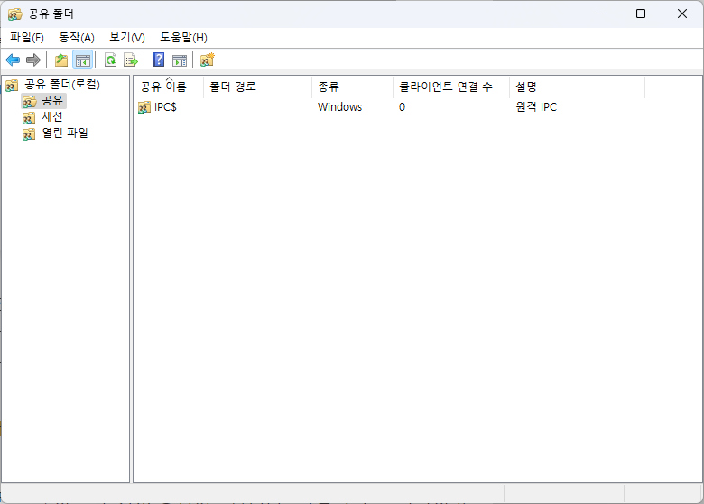704x504 pixels.
Task: Click the Windows type cell of IPC$
Action: tap(340, 107)
